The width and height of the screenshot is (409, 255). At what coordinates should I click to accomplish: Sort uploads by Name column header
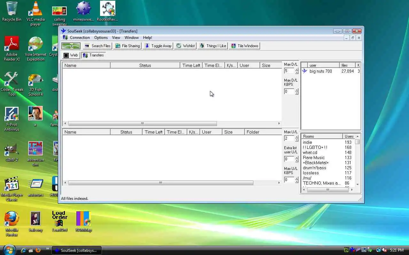pyautogui.click(x=86, y=132)
